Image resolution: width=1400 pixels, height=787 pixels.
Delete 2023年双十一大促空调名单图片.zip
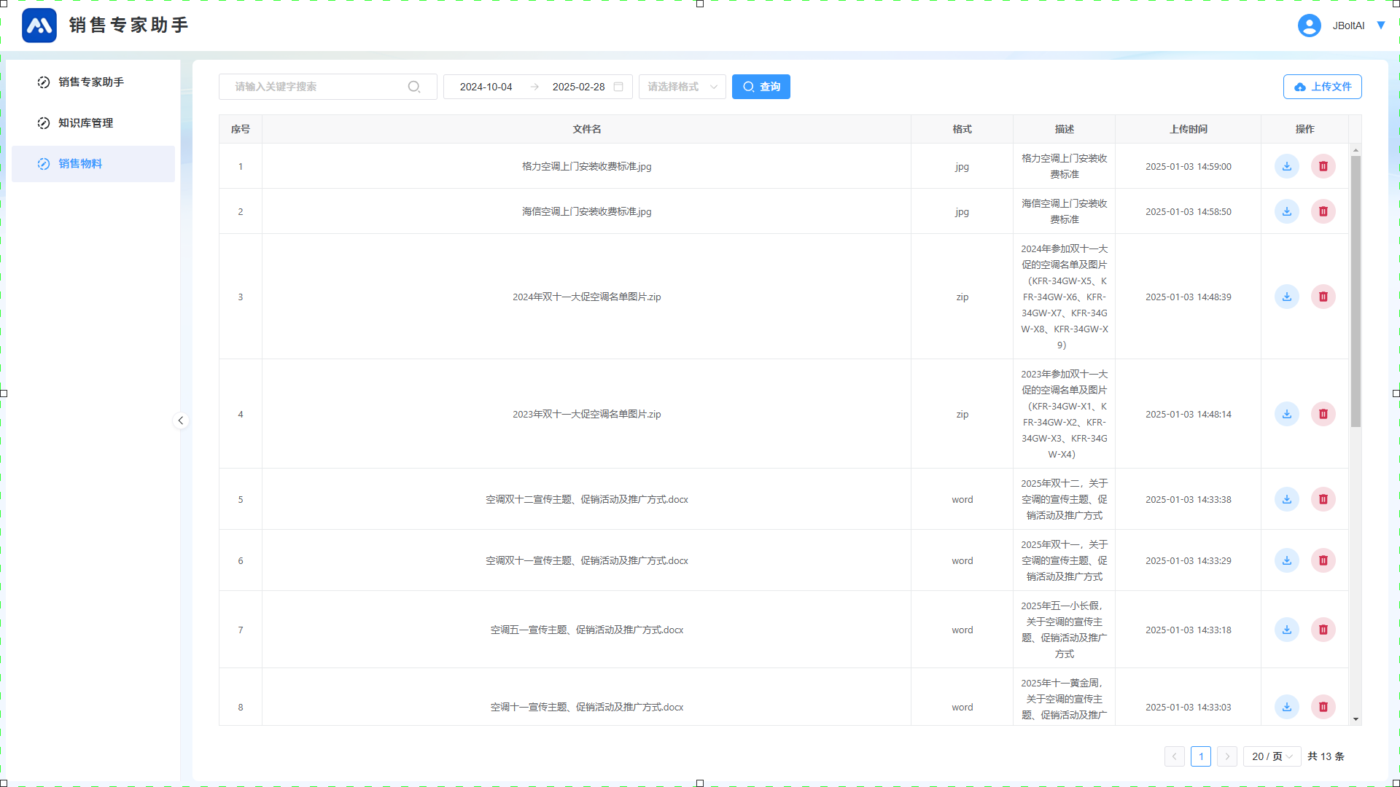[x=1323, y=414]
